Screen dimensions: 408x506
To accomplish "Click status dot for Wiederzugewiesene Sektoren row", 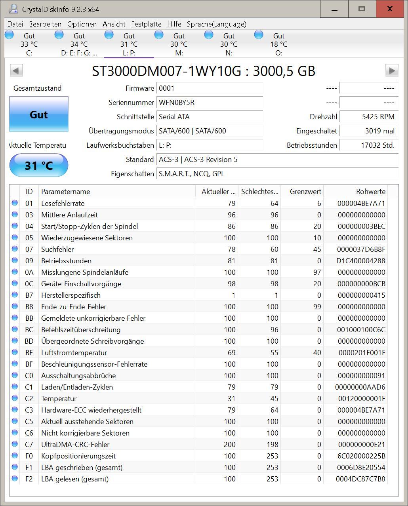I will pos(15,237).
